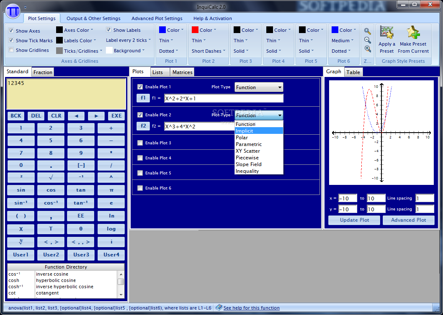Click the zoom magnifier icon at top
Screen dimensions: 443x315
(367, 31)
